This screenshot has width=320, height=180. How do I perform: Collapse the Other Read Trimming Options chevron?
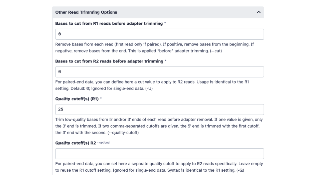point(259,12)
